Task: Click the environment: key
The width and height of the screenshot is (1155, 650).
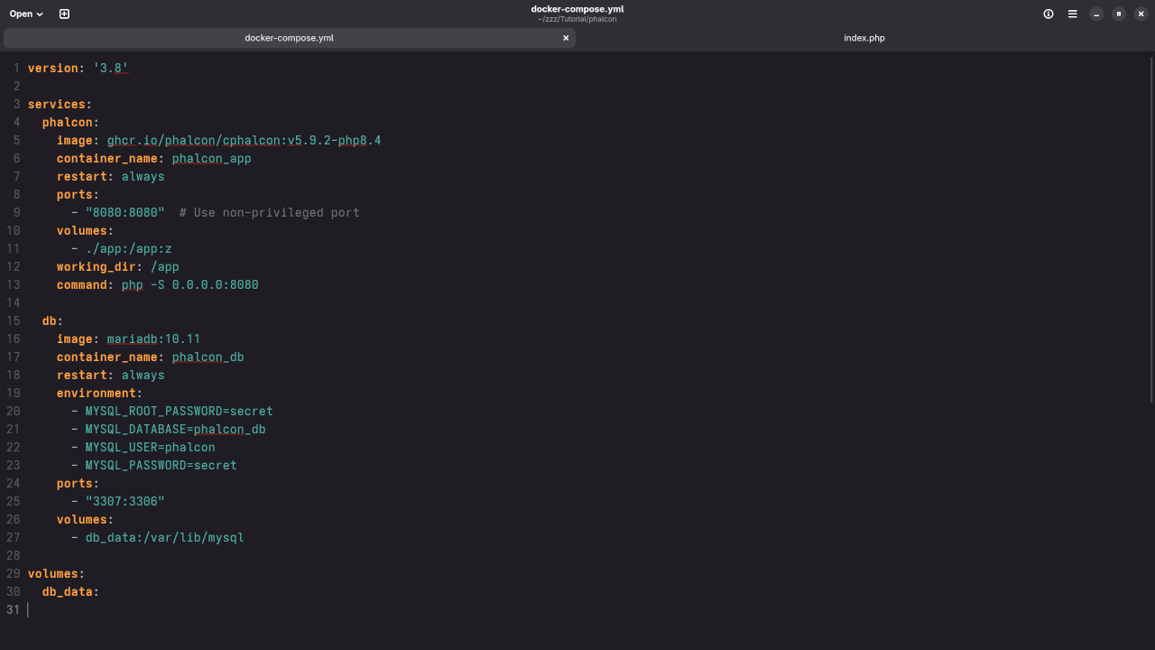Action: 100,393
